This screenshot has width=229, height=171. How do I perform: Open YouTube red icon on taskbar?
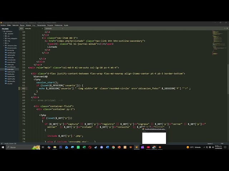click(x=148, y=147)
